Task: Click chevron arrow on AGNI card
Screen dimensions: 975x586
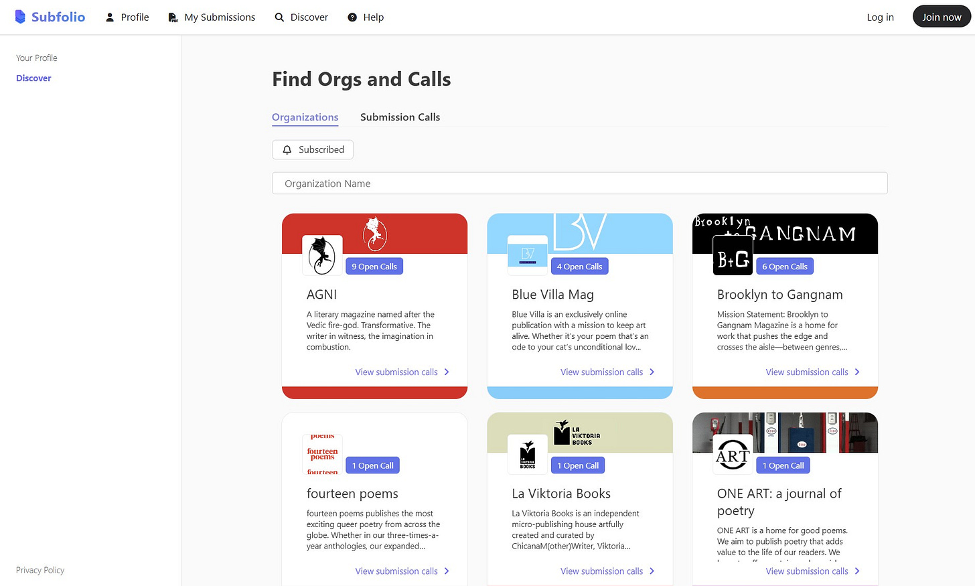Action: [447, 372]
